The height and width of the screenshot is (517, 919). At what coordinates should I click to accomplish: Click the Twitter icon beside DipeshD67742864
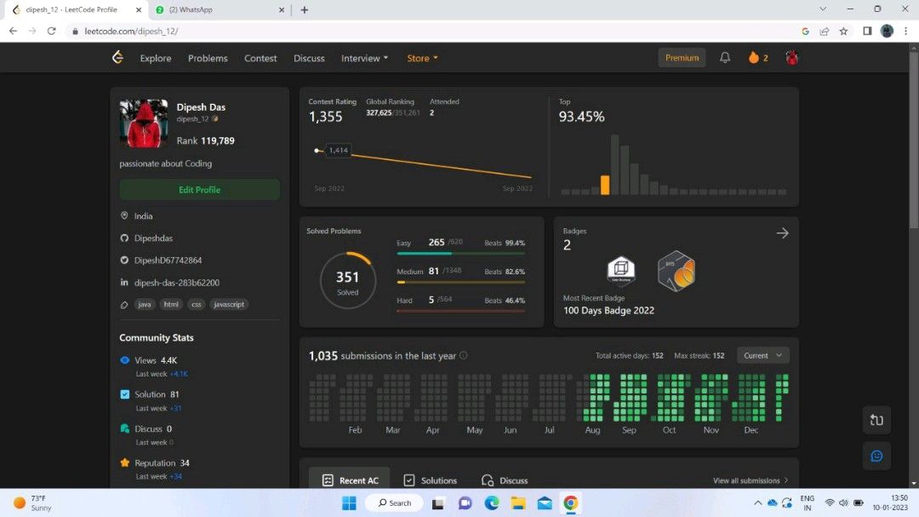point(124,260)
